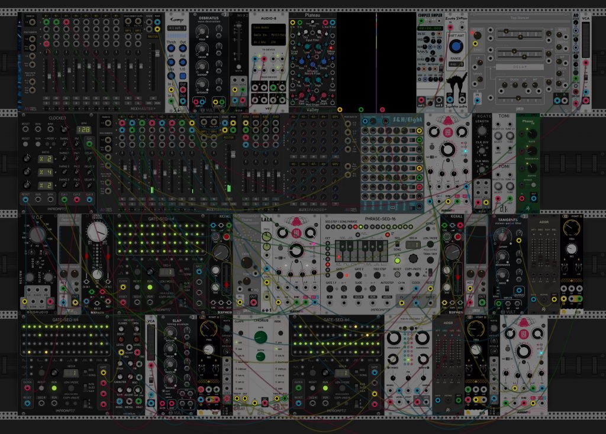This screenshot has height=434, width=606.
Task: Click the BPM knob on the Clocked module
Action: click(65, 129)
